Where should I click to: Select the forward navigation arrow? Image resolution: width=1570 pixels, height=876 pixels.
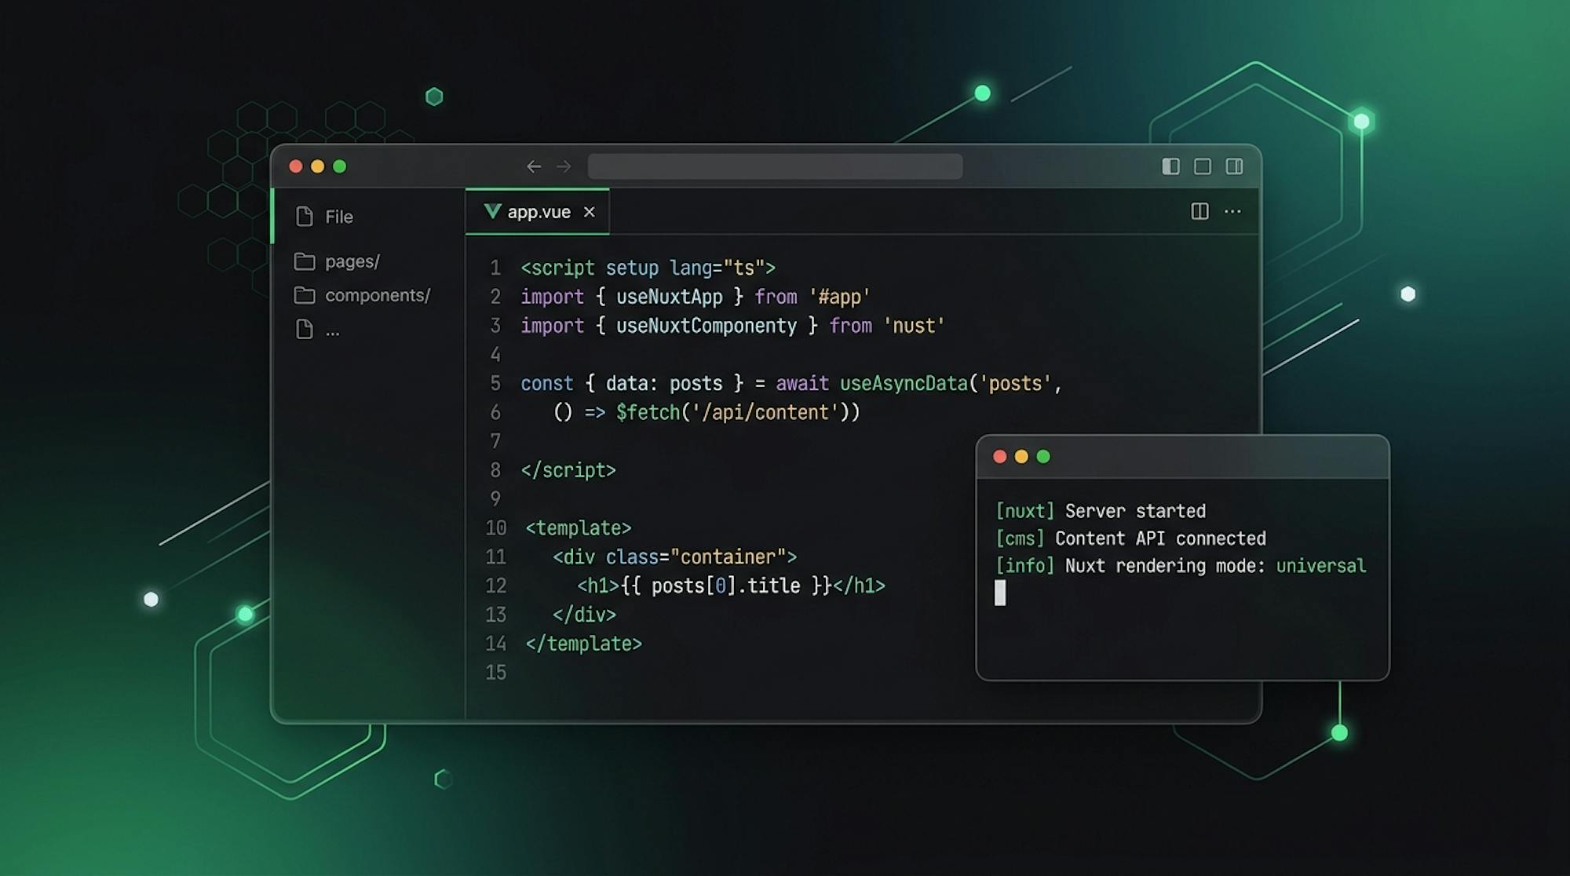pos(563,166)
